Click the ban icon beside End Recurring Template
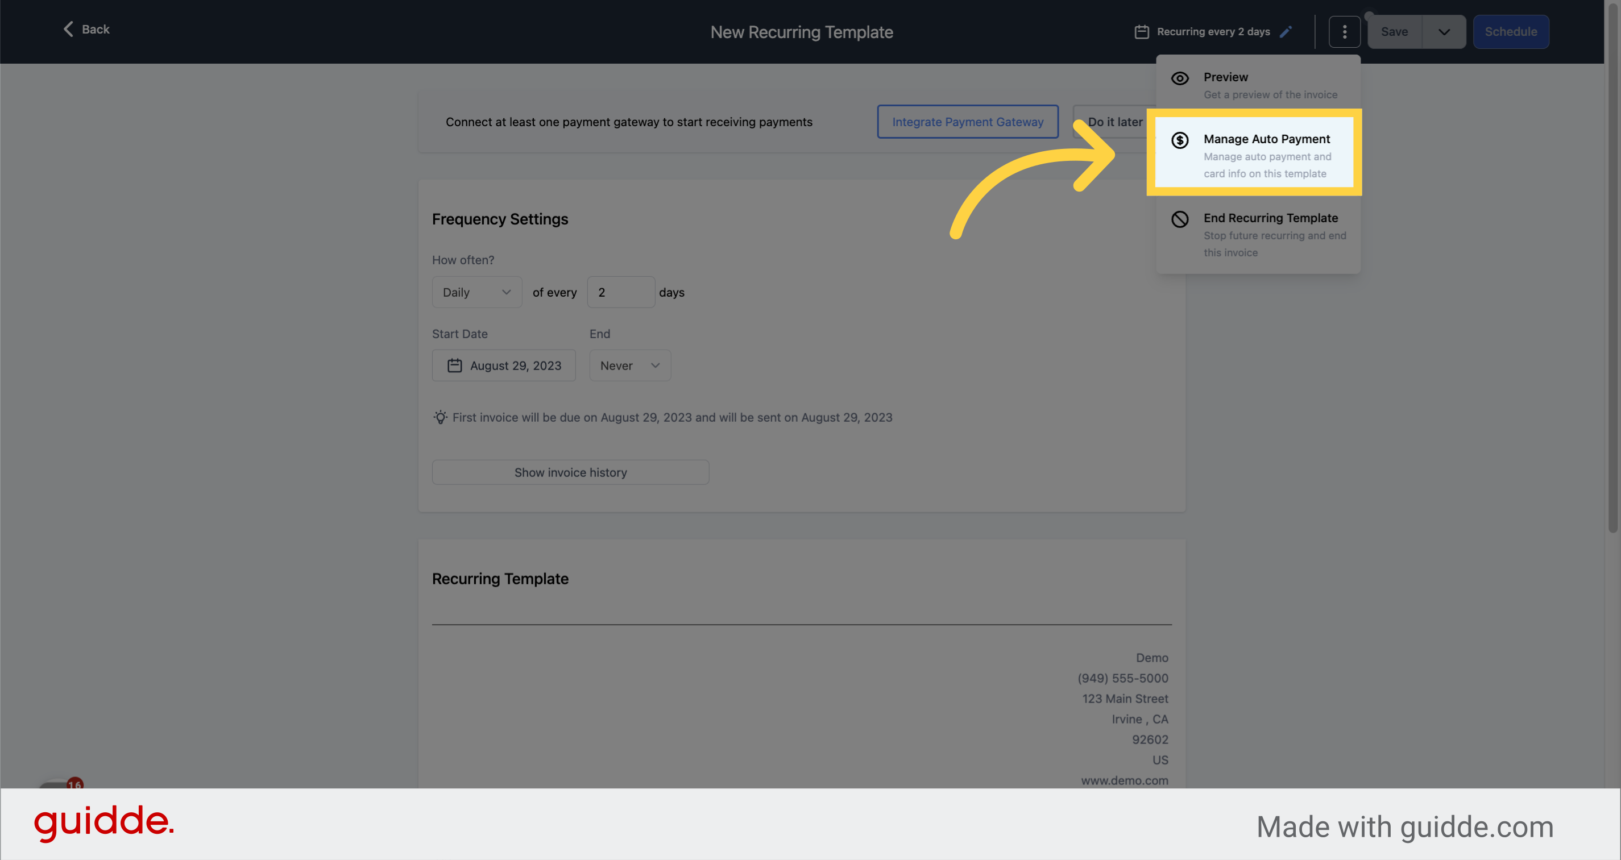Screen dimensions: 1621x860 click(x=1180, y=219)
